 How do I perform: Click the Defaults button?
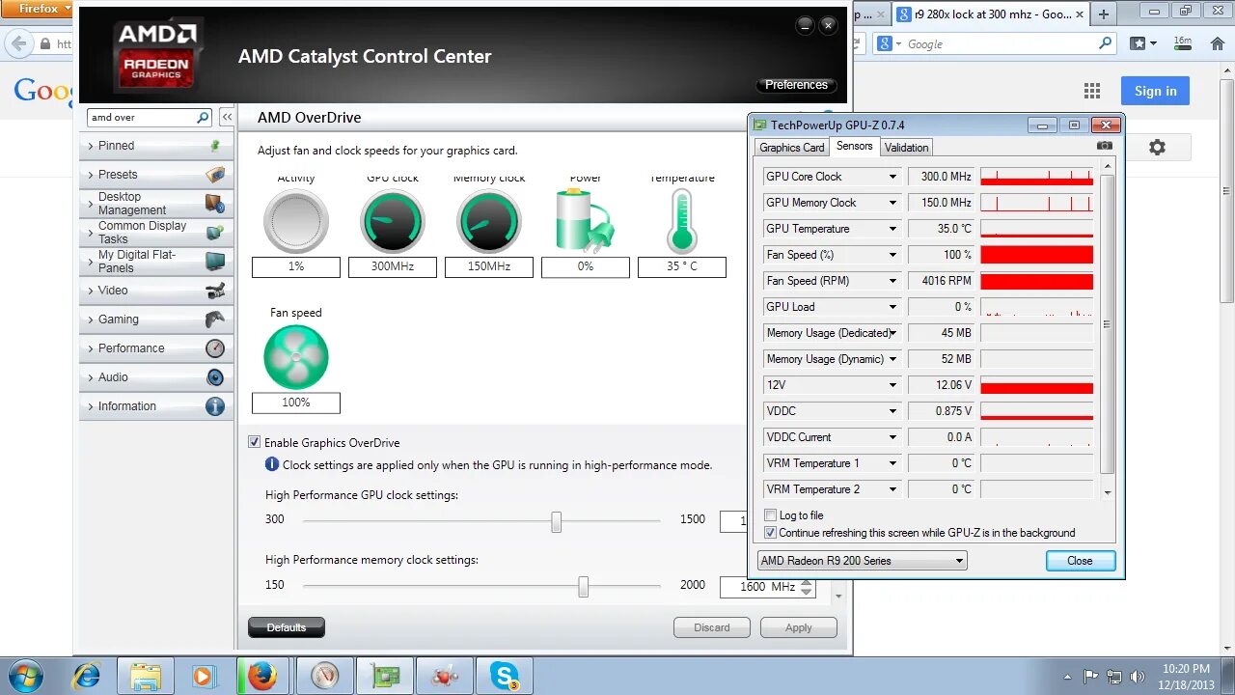pos(287,627)
